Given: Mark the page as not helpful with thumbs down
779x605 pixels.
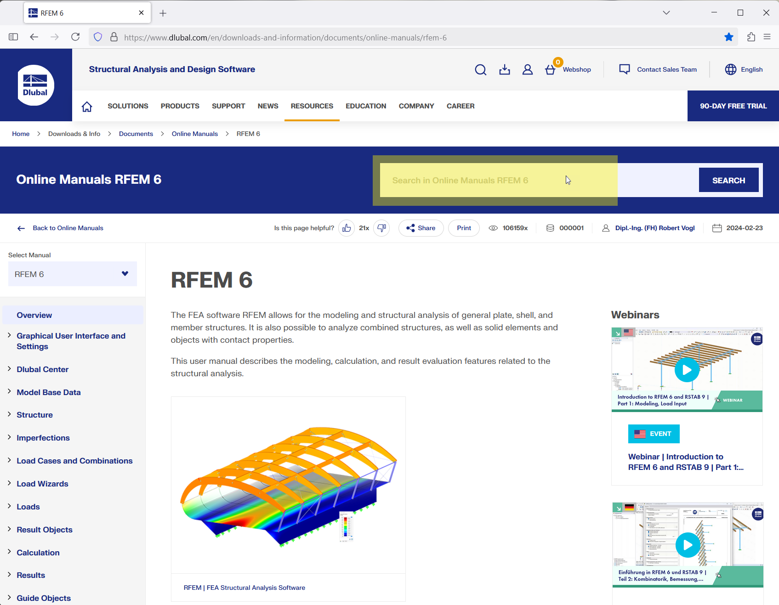Looking at the screenshot, I should [381, 228].
